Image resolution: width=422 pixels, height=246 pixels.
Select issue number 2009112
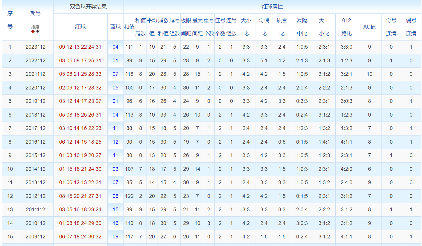point(36,237)
